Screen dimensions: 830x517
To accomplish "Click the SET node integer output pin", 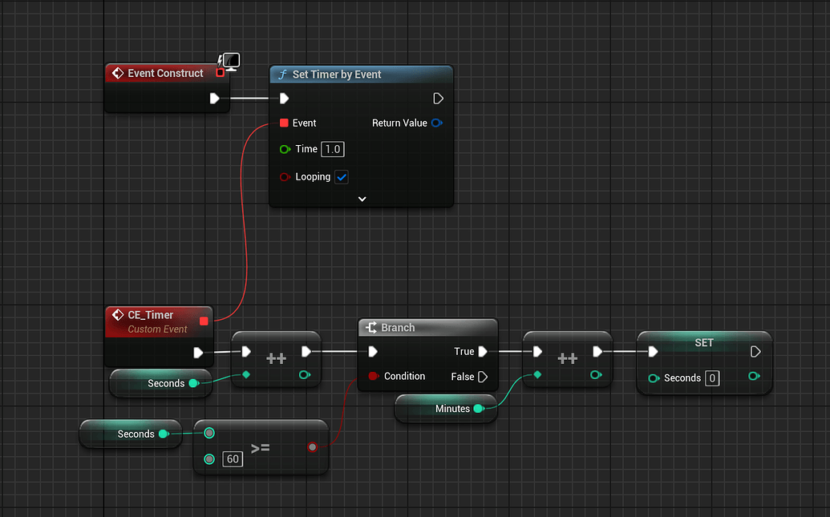I will point(754,376).
